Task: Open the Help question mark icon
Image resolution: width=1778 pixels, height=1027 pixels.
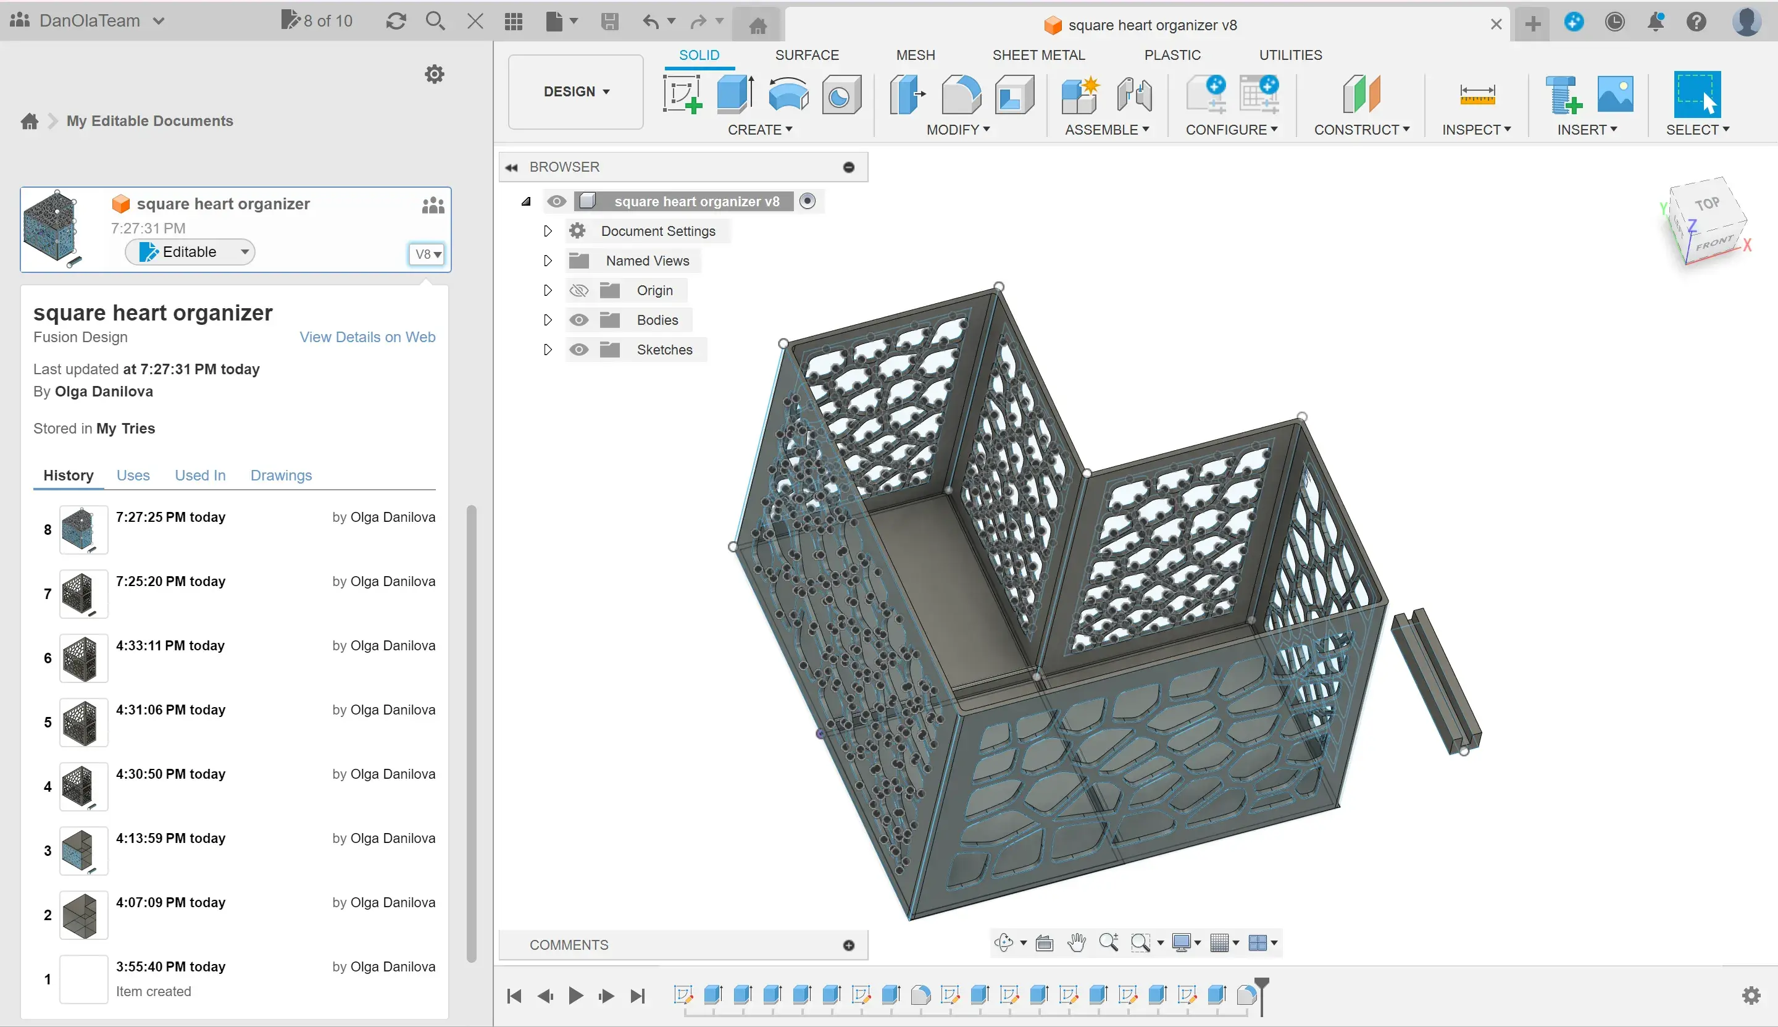Action: click(1697, 22)
